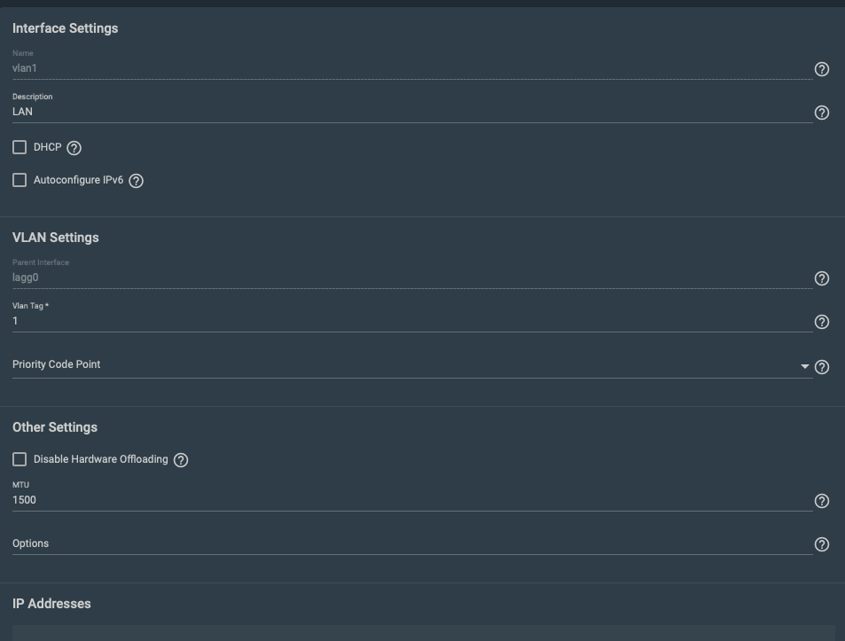Image resolution: width=845 pixels, height=641 pixels.
Task: Click help icon for Description field
Action: point(822,113)
